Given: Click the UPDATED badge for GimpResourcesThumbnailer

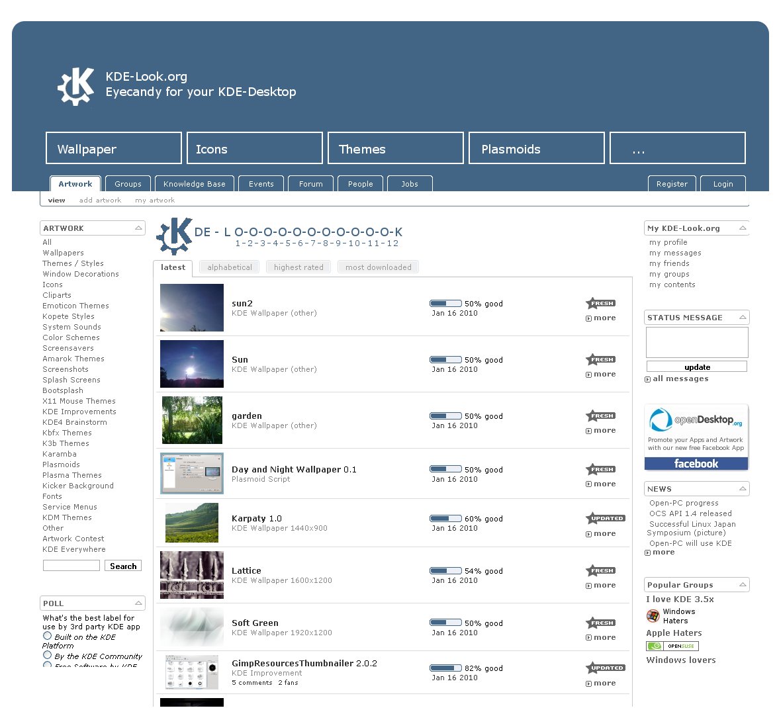Looking at the screenshot, I should tap(605, 668).
